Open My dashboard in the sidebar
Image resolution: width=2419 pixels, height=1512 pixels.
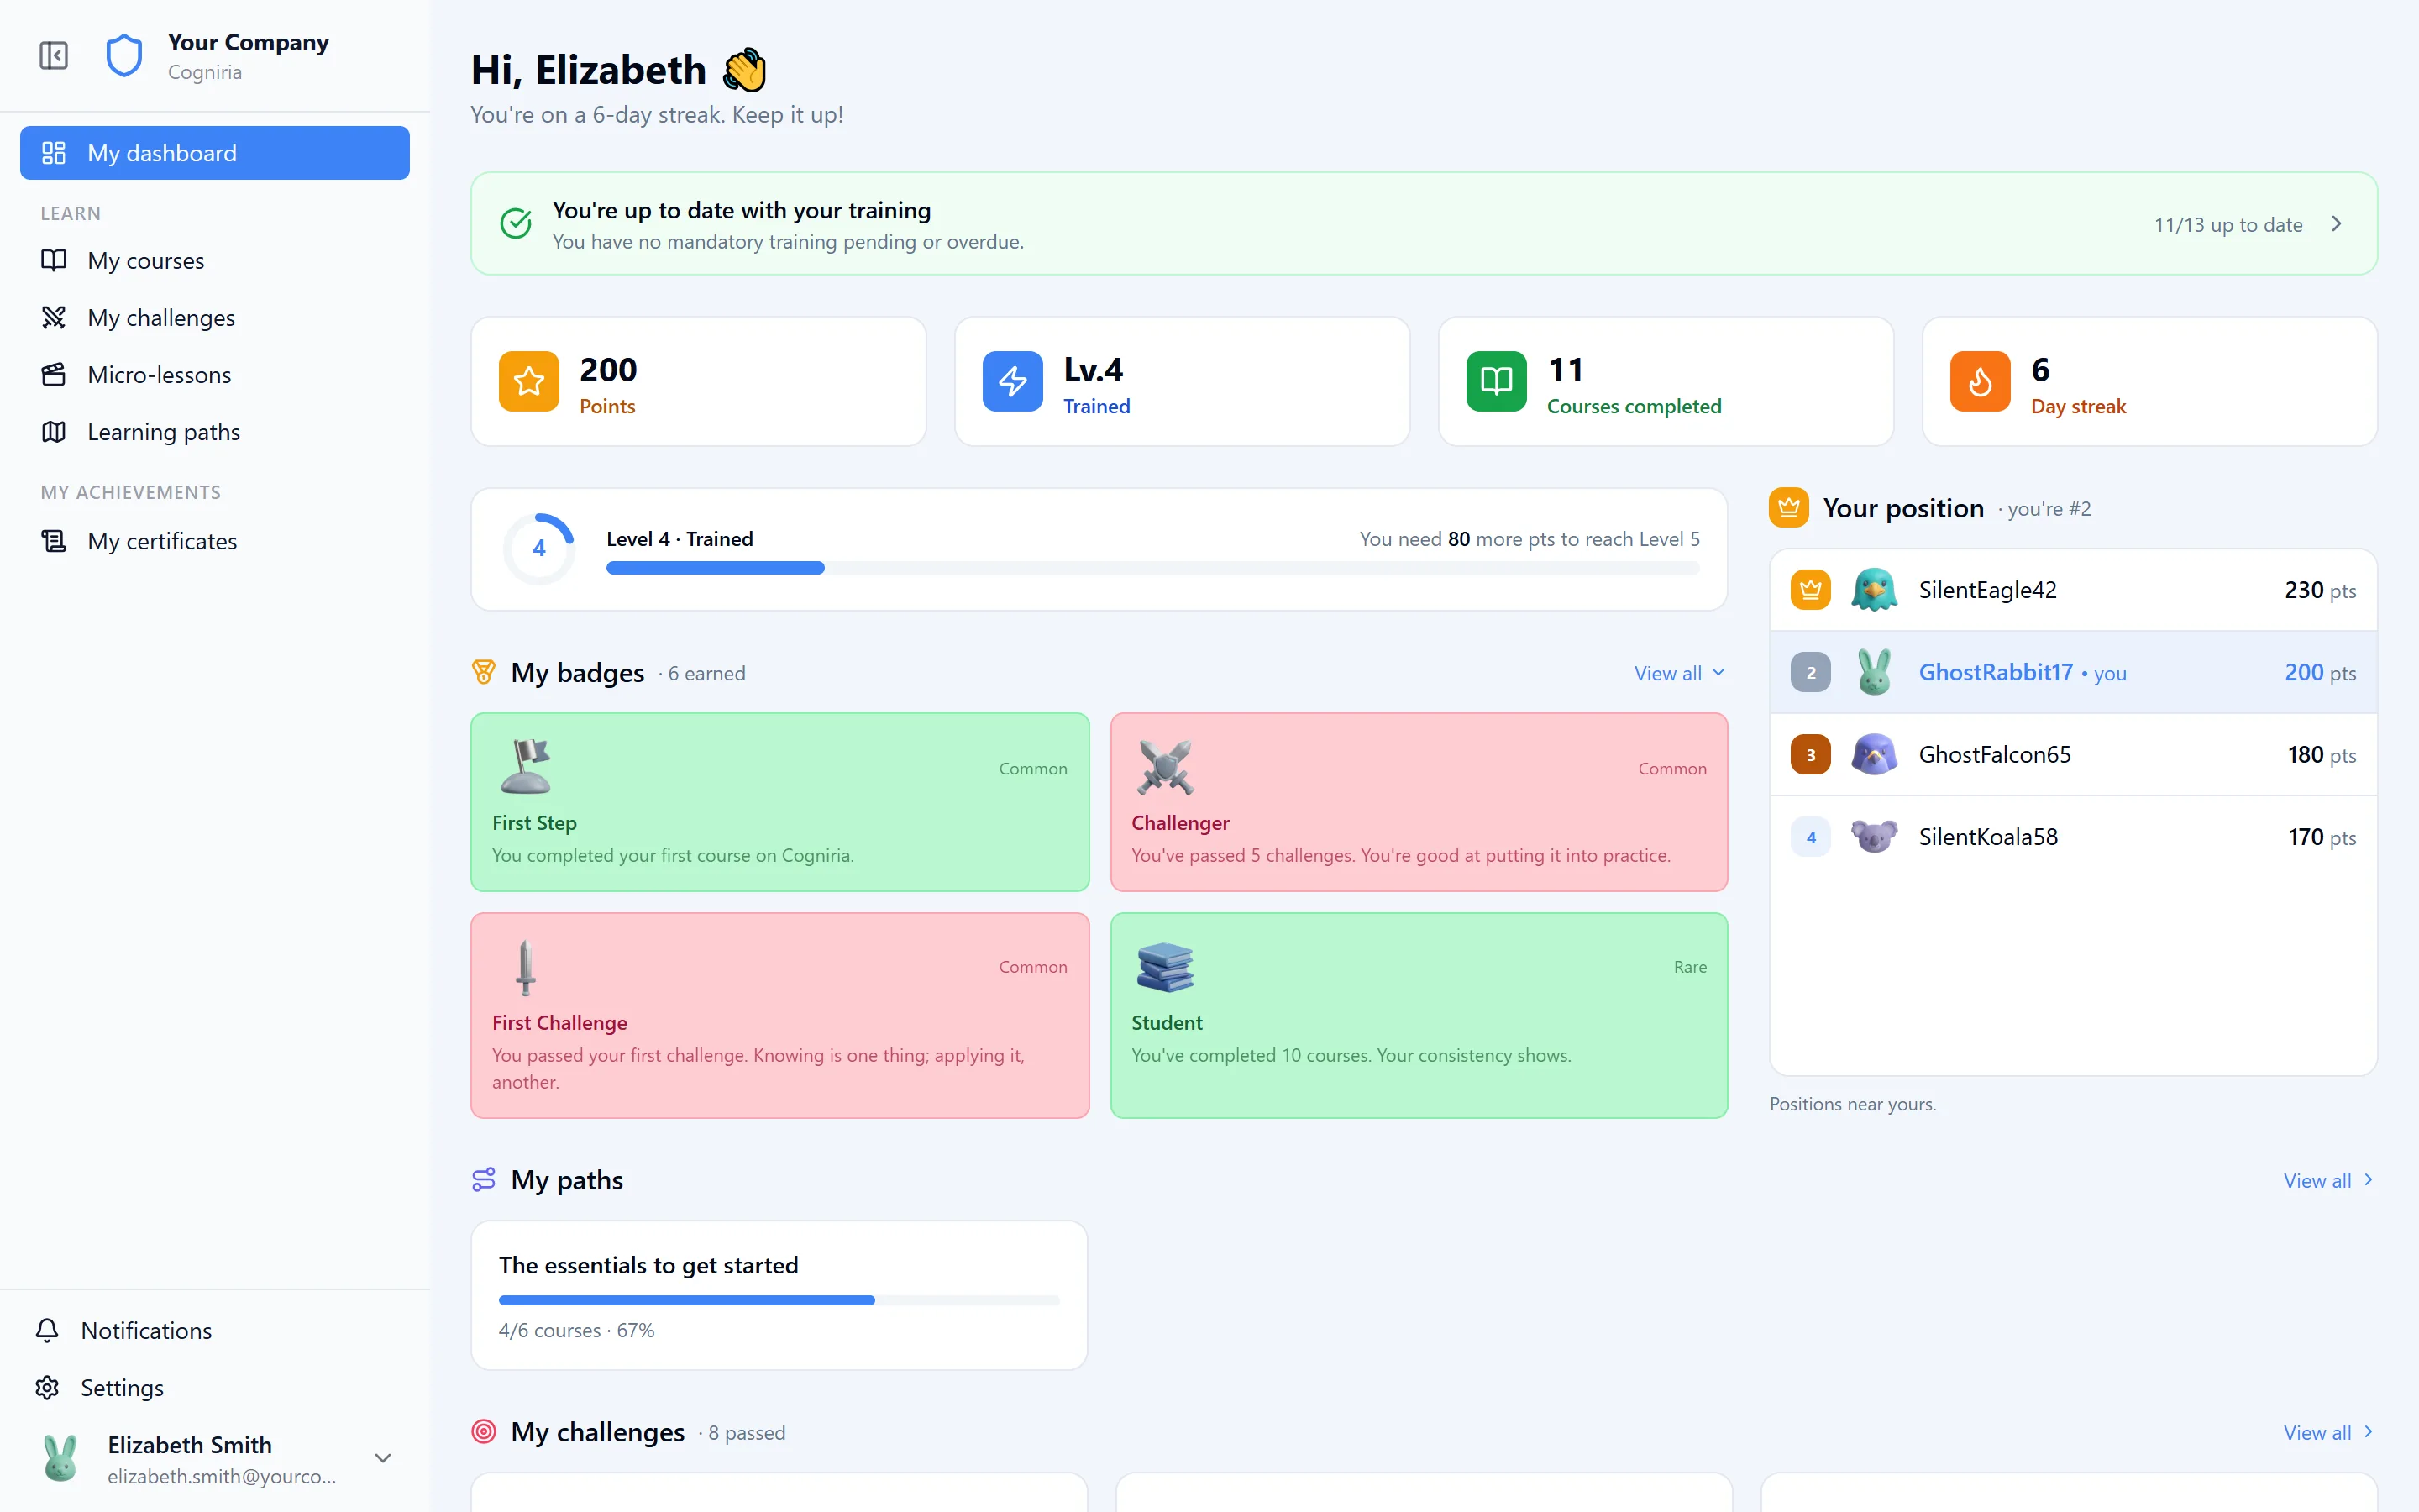click(x=215, y=153)
